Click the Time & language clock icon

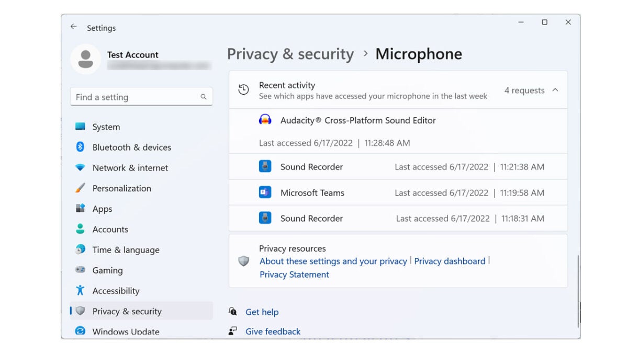pos(80,249)
